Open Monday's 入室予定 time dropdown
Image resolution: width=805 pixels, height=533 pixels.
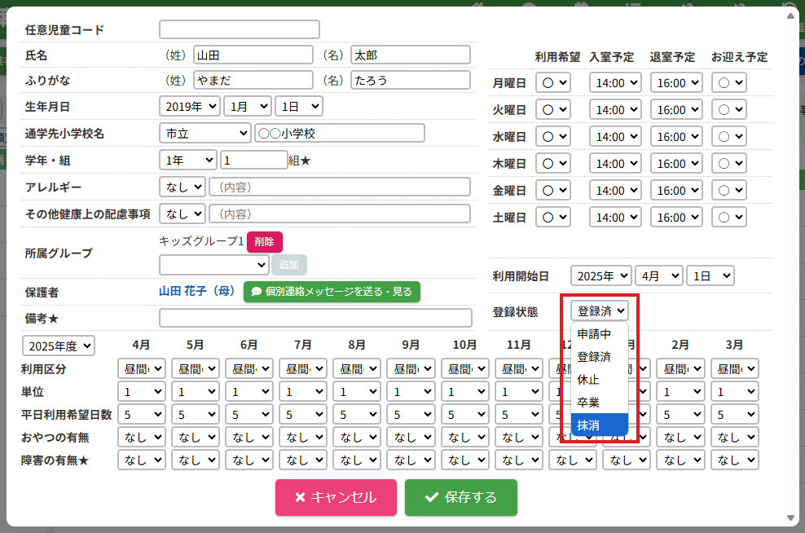pos(615,83)
